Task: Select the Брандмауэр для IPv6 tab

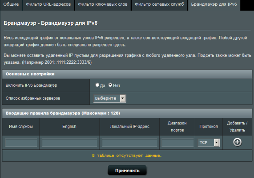Action: click(214, 4)
